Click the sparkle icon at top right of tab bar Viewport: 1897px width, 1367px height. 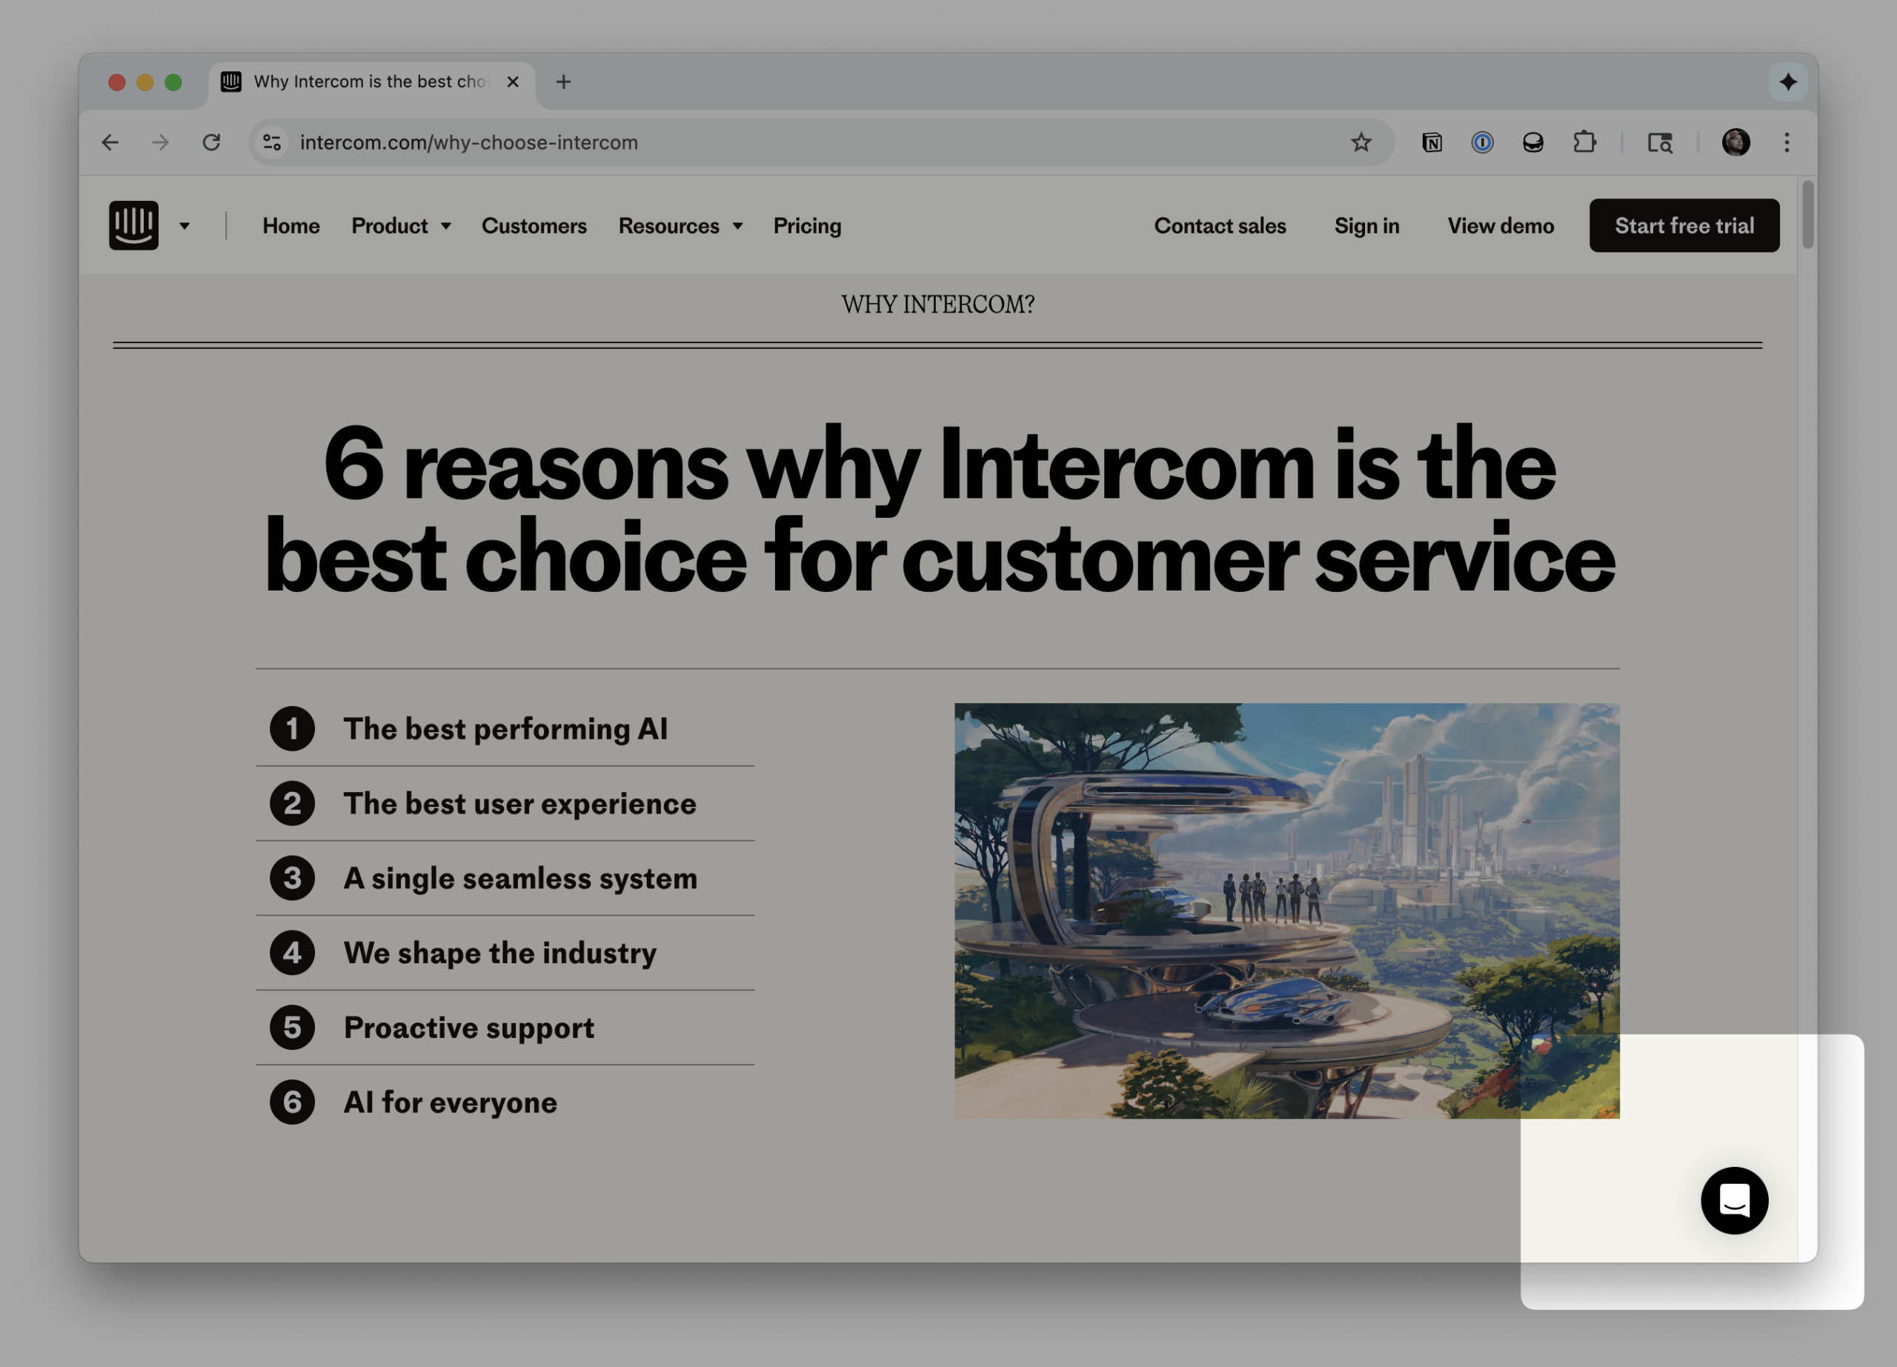tap(1787, 82)
